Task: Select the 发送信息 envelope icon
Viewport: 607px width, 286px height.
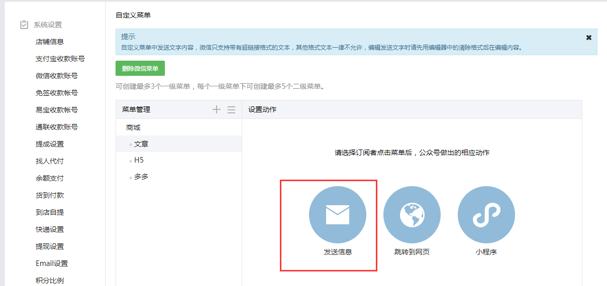Action: click(x=337, y=215)
